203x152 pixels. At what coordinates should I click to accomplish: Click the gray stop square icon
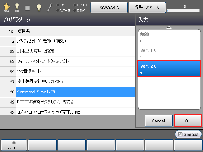[x=27, y=8]
